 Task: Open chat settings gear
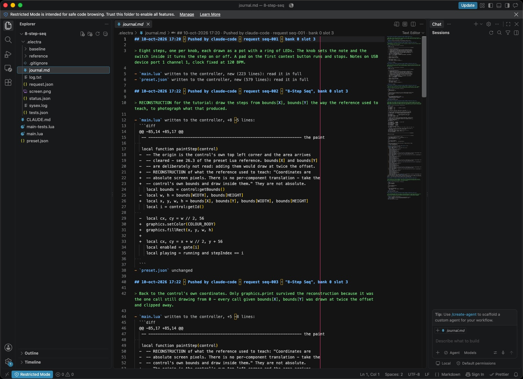pos(489,24)
